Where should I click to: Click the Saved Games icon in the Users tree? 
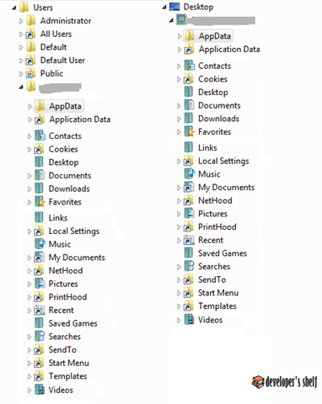click(x=39, y=323)
